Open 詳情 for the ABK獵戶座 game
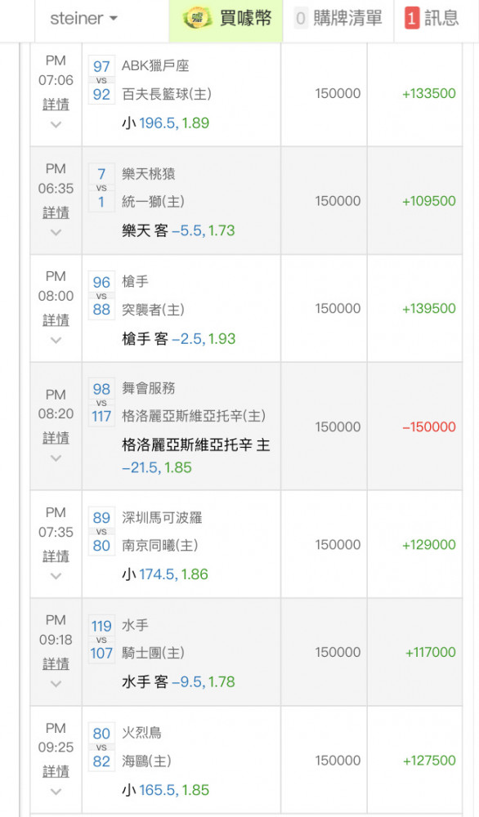 [x=56, y=105]
